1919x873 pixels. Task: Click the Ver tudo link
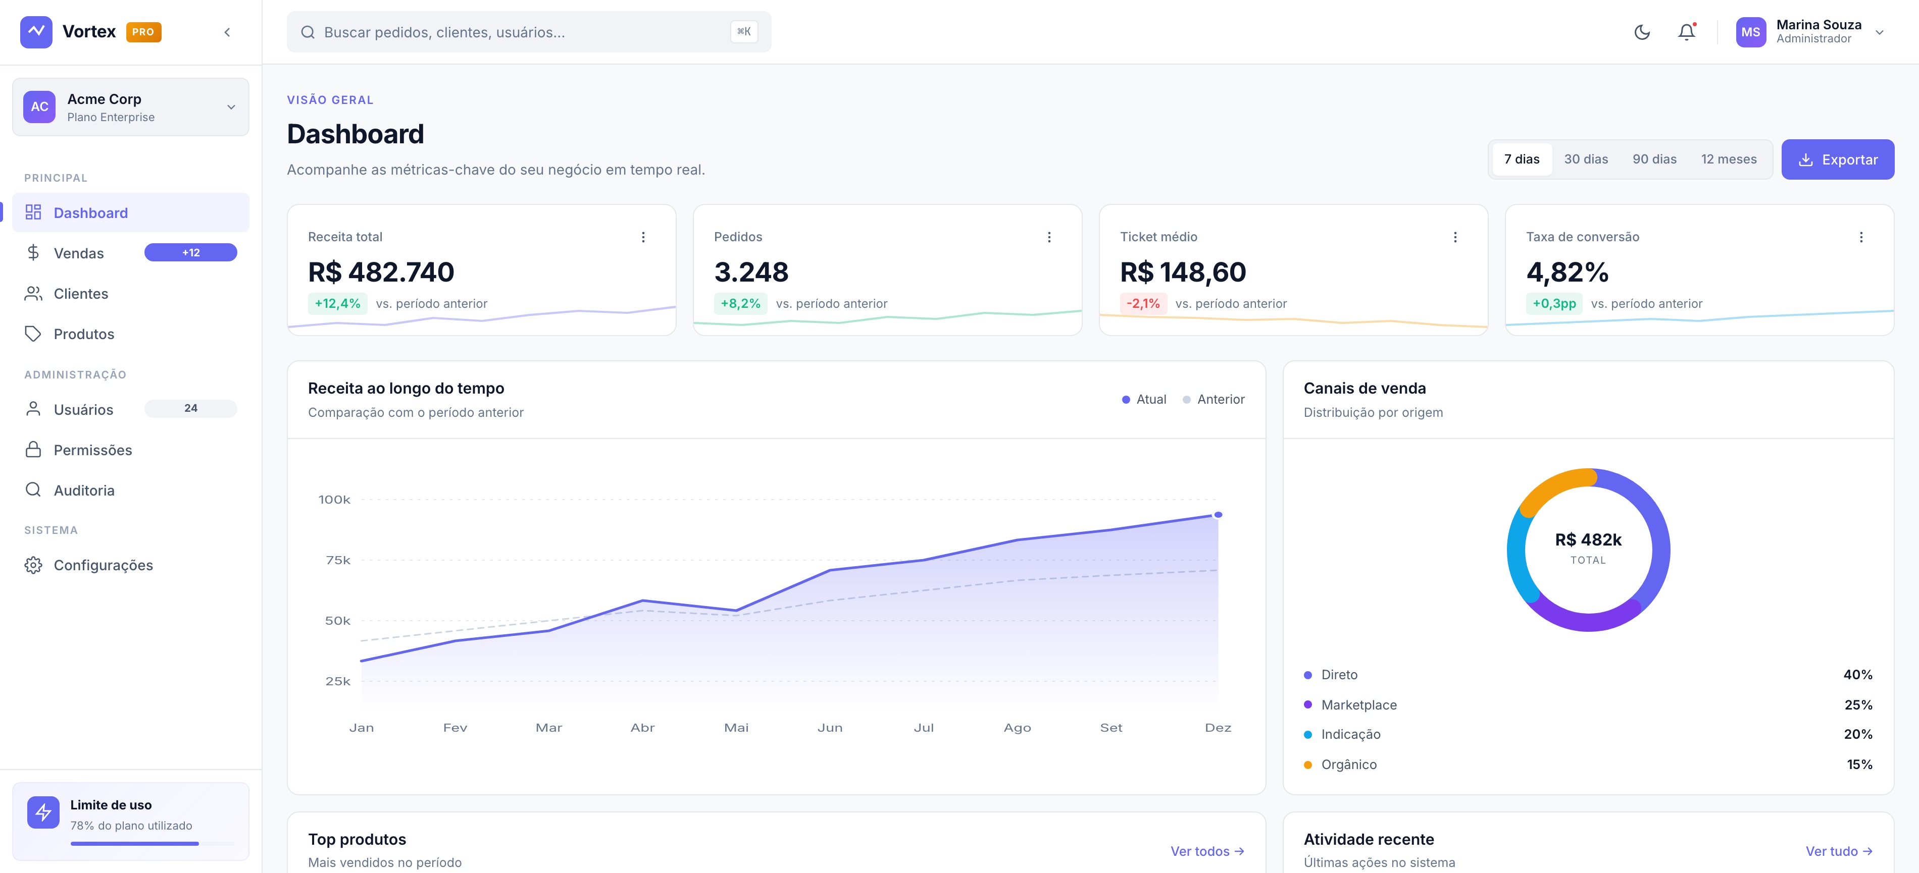tap(1839, 851)
